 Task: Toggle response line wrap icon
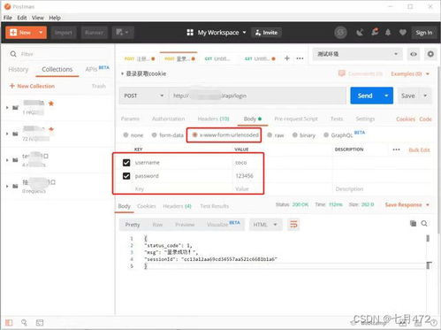[x=293, y=225]
